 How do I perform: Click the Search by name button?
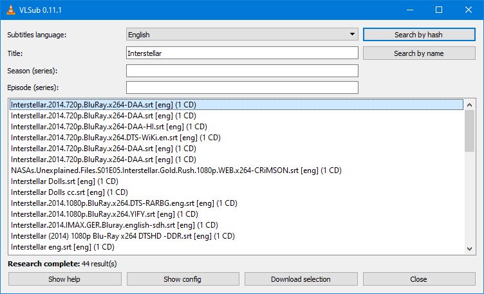[418, 53]
